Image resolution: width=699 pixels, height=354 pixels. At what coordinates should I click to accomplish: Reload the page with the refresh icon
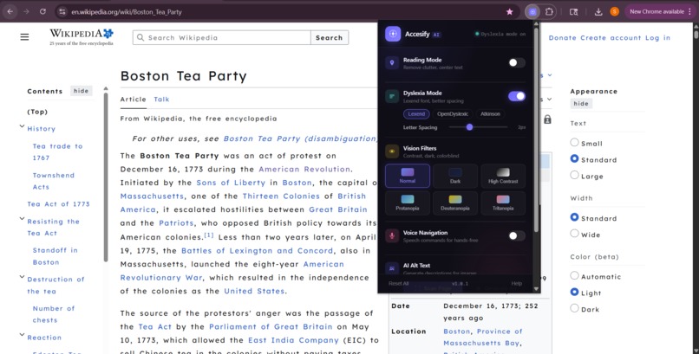click(x=42, y=11)
